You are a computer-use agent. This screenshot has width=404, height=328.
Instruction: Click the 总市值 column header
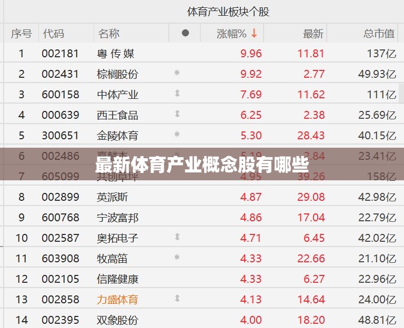379,34
